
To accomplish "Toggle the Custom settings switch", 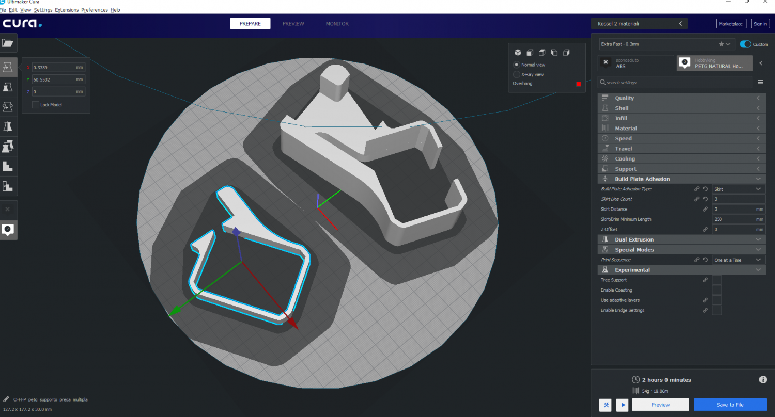I will click(746, 44).
